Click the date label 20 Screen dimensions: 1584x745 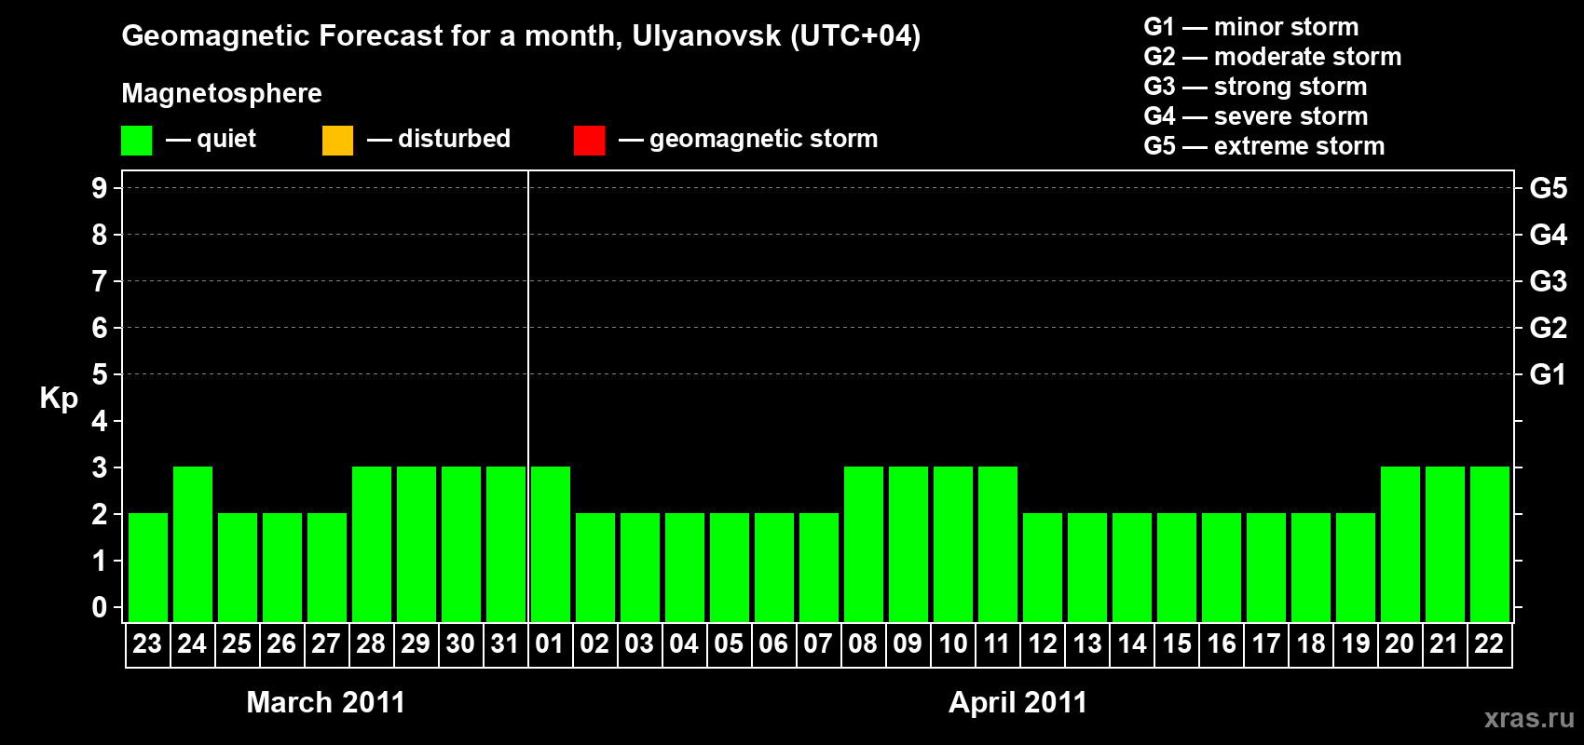point(1400,643)
